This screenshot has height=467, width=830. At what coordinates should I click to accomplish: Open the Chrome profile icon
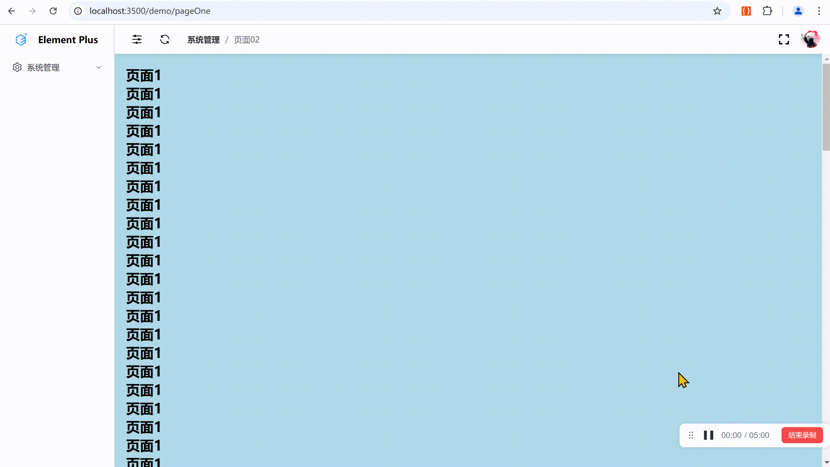coord(798,11)
